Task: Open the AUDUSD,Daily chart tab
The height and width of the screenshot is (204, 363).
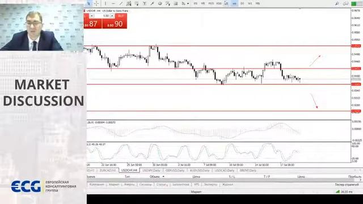Action: tap(200, 171)
